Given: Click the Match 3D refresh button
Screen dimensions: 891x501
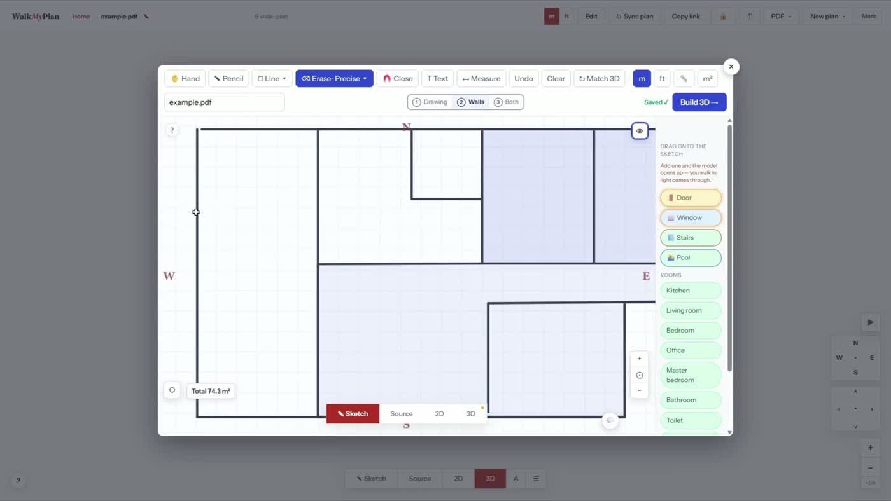Looking at the screenshot, I should click(x=599, y=79).
